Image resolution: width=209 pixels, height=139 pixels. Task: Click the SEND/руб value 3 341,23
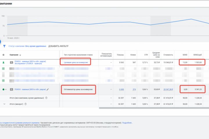[x=198, y=89]
